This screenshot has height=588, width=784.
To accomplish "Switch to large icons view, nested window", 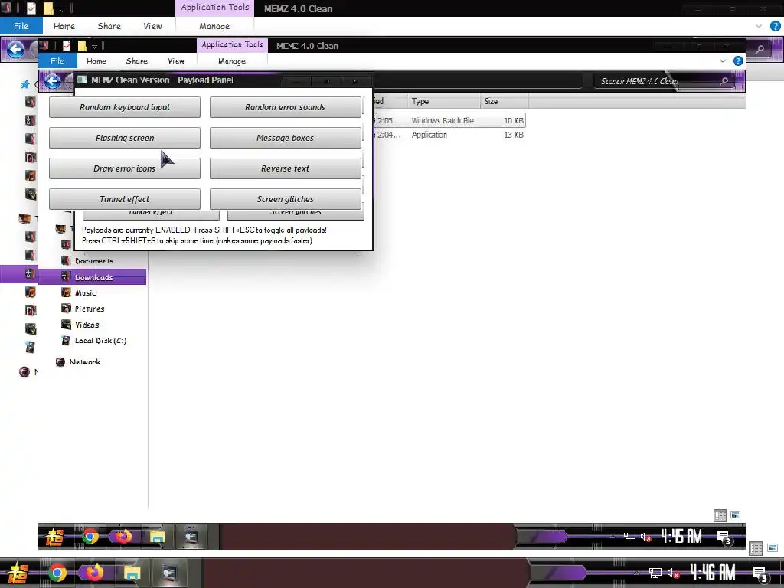I will pyautogui.click(x=735, y=515).
